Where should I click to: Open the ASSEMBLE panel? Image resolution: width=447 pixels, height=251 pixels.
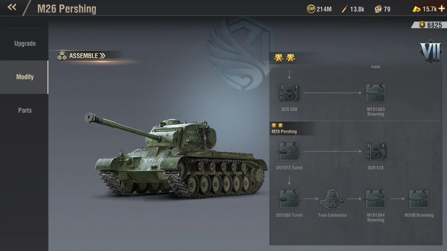pyautogui.click(x=81, y=56)
